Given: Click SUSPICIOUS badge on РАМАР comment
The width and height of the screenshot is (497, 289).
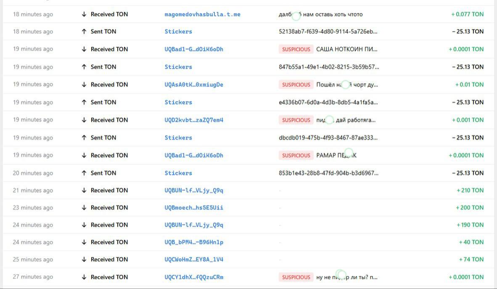Looking at the screenshot, I should pyautogui.click(x=296, y=156).
